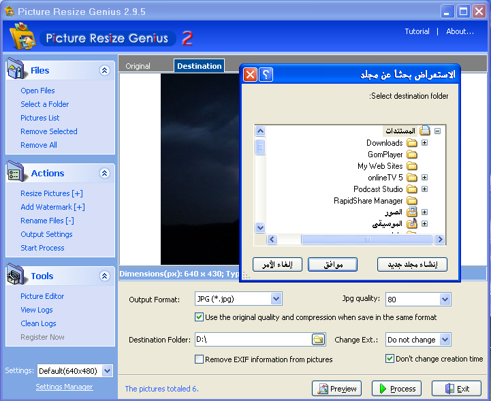Collapse Rename Files [-] action
Viewport: 491px width, 401px height.
47,221
